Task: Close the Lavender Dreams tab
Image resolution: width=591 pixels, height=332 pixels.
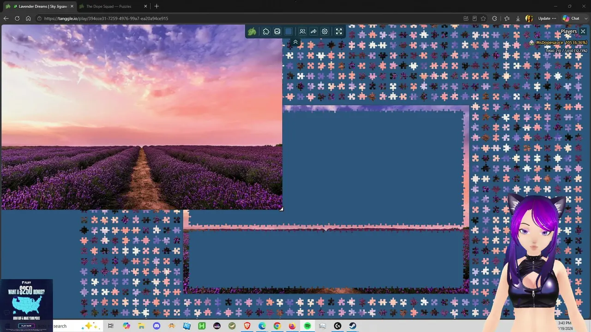Action: point(72,6)
